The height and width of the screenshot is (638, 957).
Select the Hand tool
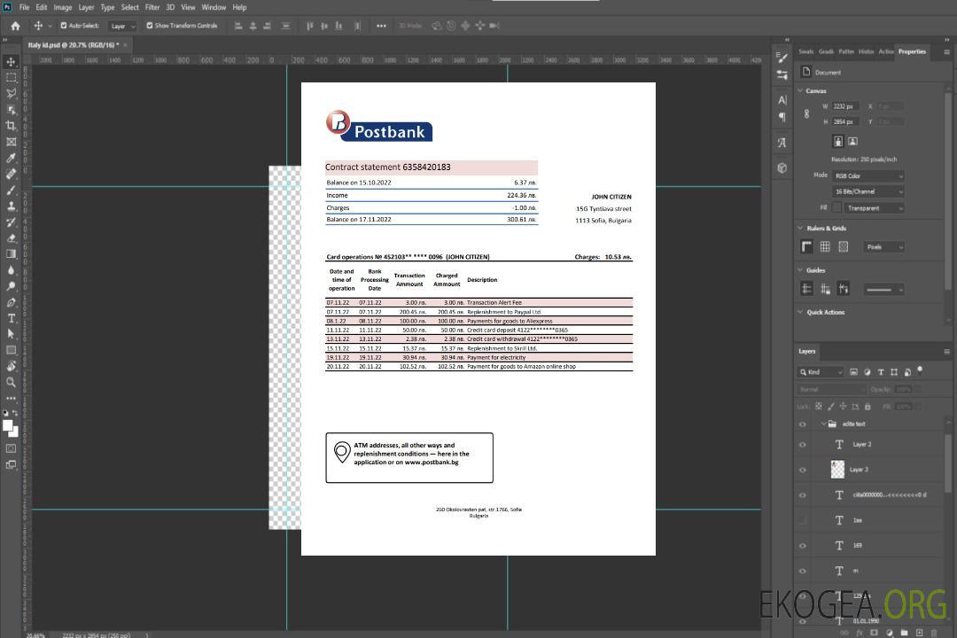click(11, 366)
